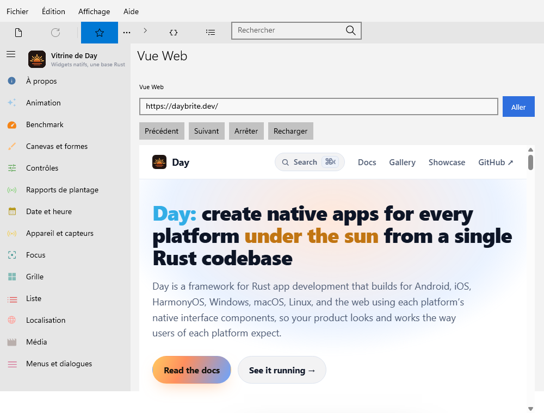Open the À propos info icon
Image resolution: width=544 pixels, height=413 pixels.
click(12, 81)
